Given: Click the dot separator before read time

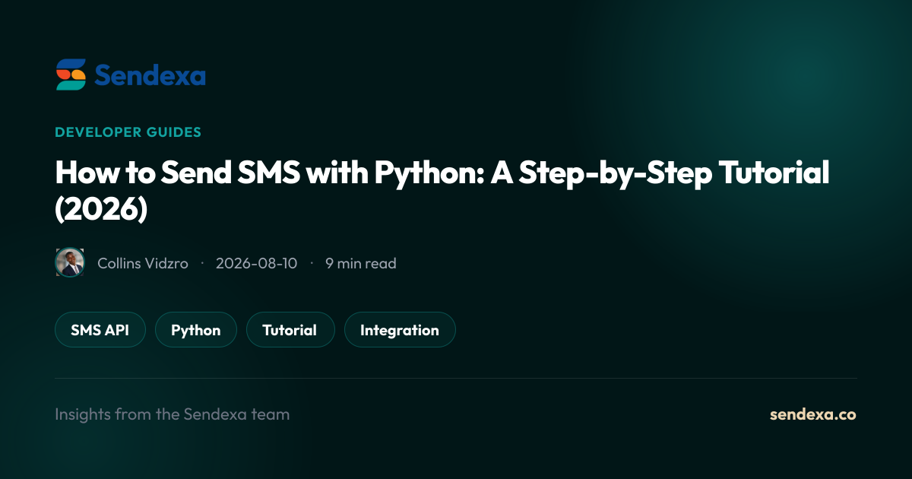Looking at the screenshot, I should click(312, 263).
